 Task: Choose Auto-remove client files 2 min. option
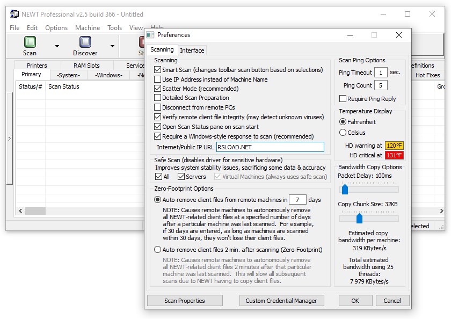tap(158, 249)
